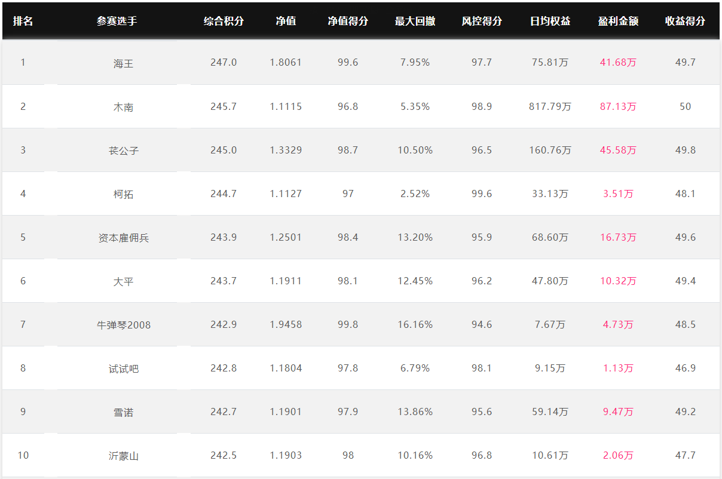Open 牛弹琴2008's profile

tap(124, 326)
